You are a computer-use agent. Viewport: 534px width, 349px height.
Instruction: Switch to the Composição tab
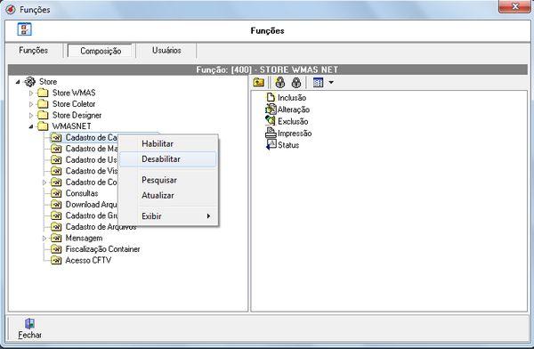click(x=101, y=51)
